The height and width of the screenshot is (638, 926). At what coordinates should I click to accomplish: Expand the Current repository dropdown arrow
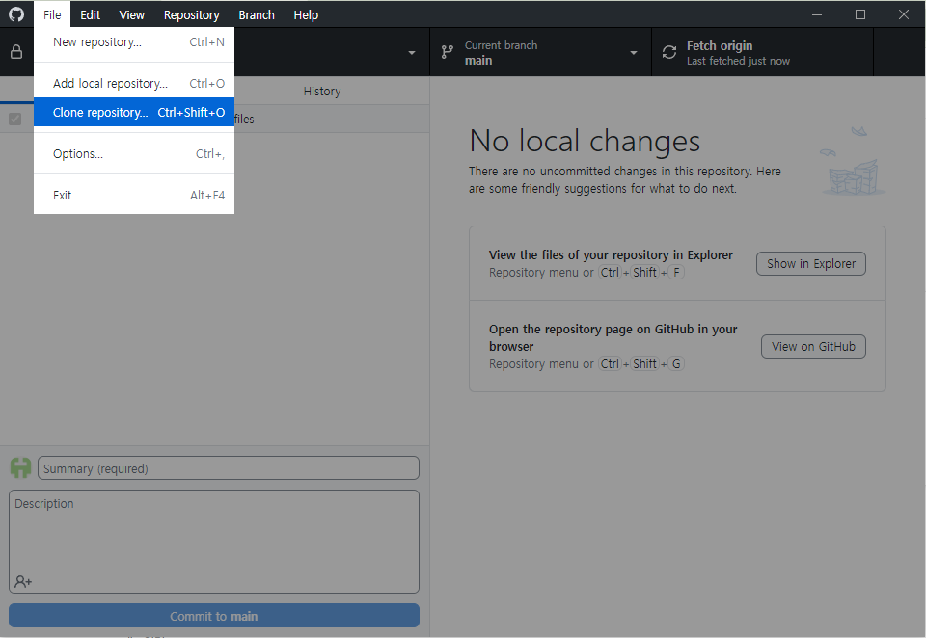click(412, 53)
